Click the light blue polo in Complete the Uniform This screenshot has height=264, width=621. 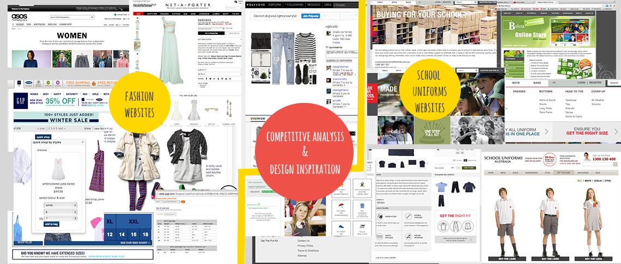(441, 187)
